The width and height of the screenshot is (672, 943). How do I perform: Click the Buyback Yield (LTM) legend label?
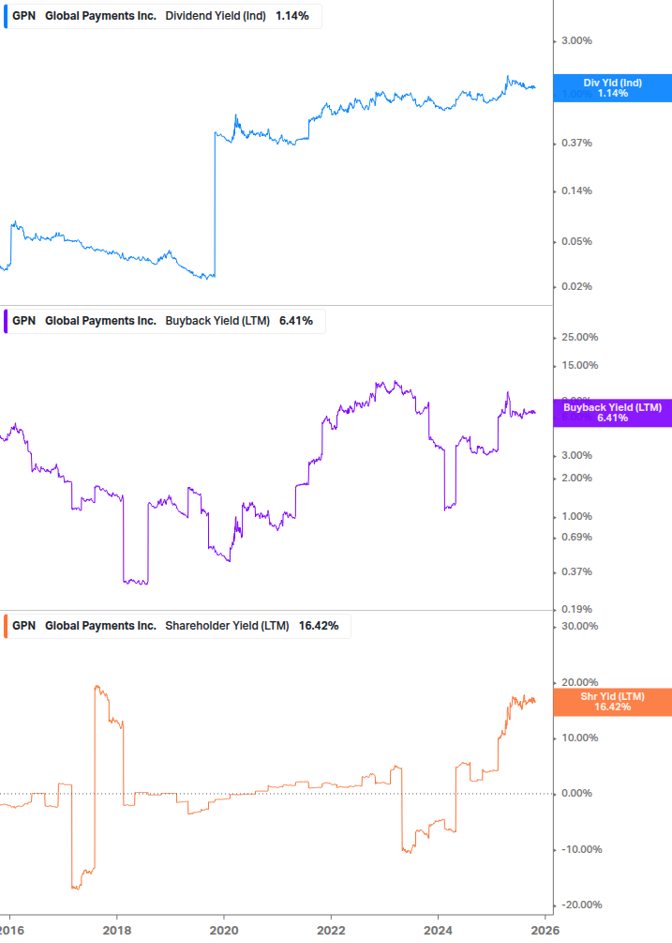tap(217, 321)
